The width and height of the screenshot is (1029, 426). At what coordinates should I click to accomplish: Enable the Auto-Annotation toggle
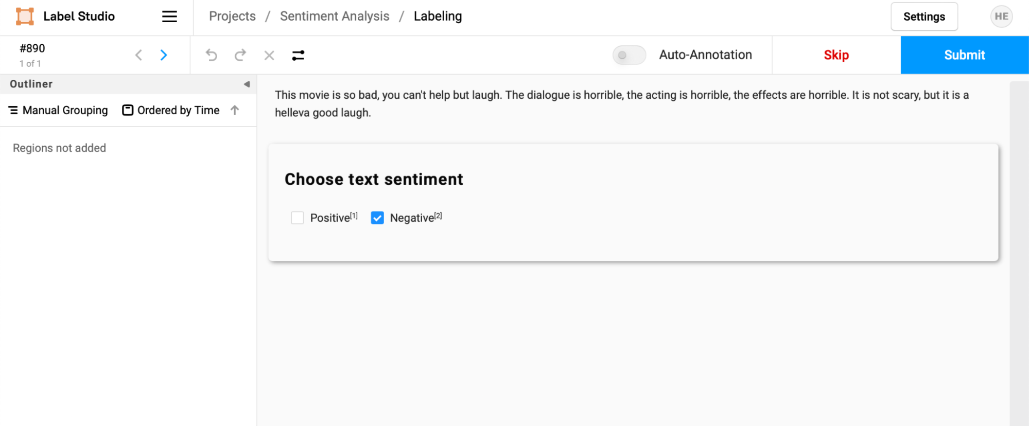tap(629, 55)
